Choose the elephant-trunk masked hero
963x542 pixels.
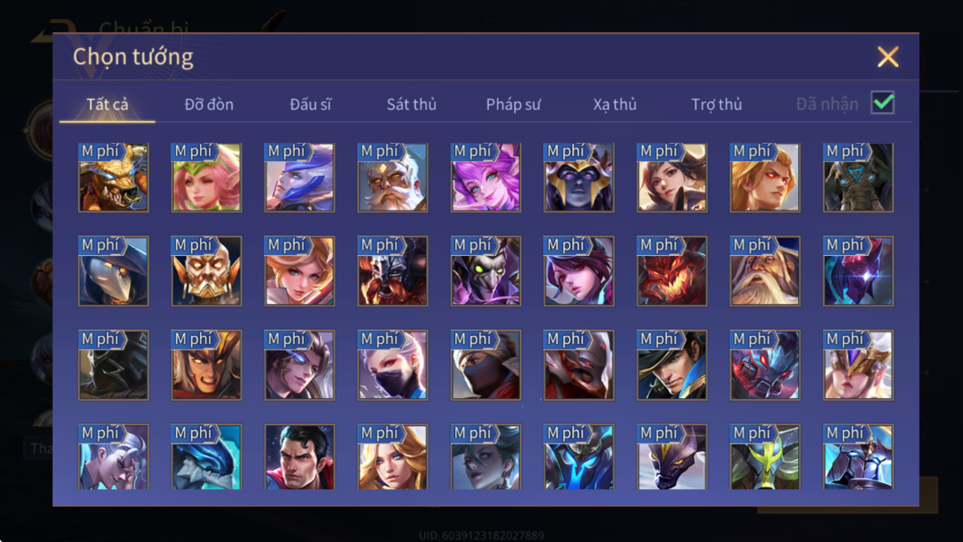click(x=858, y=177)
